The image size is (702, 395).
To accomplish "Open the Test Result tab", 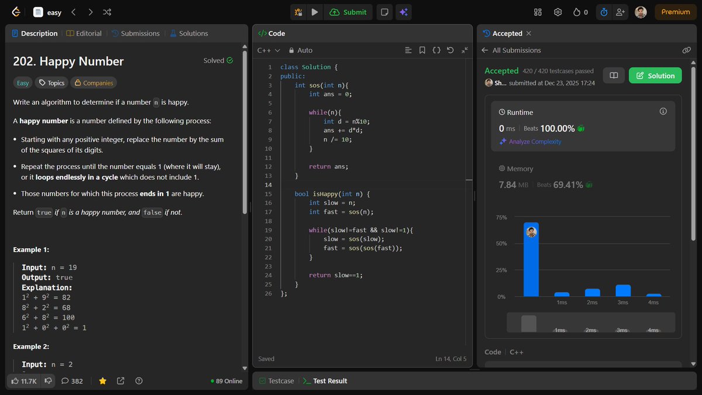I will (325, 380).
